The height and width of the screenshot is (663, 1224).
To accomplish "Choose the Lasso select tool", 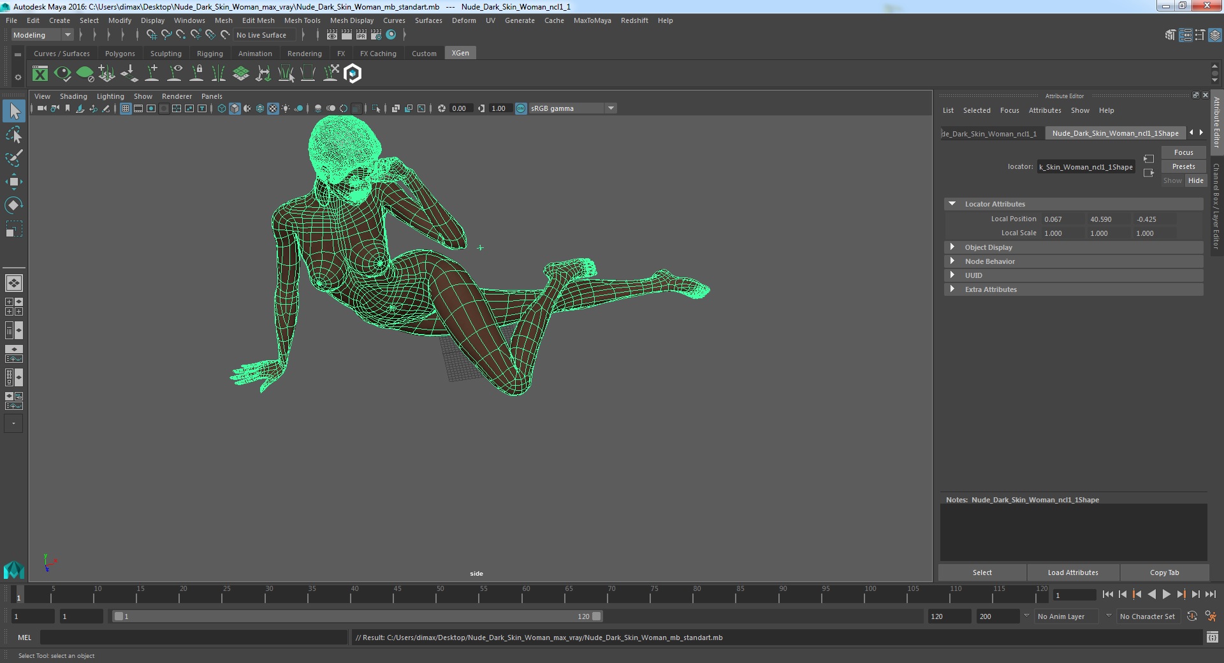I will click(13, 135).
